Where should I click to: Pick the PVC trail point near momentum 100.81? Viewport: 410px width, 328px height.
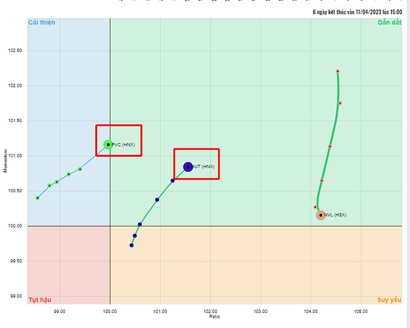[80, 169]
